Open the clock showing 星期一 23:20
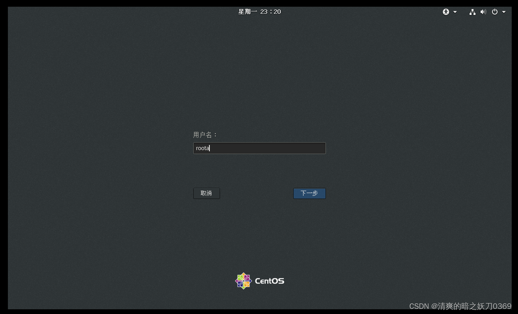Viewport: 518px width, 314px height. [259, 12]
